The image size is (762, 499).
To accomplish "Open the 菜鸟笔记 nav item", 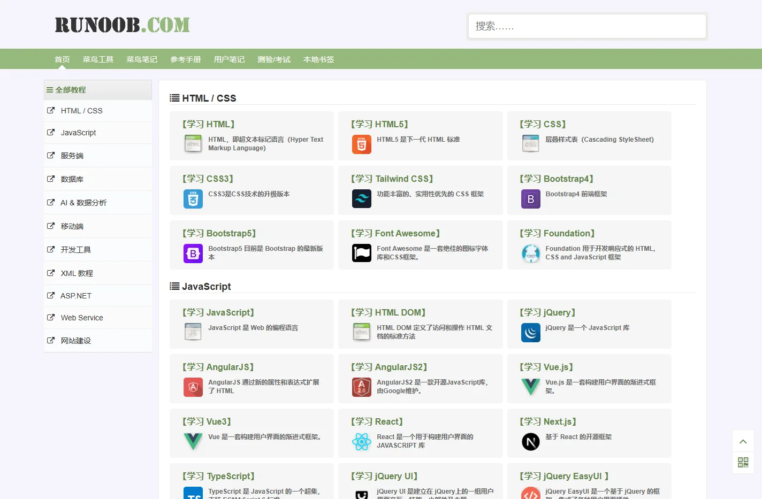I will point(142,59).
